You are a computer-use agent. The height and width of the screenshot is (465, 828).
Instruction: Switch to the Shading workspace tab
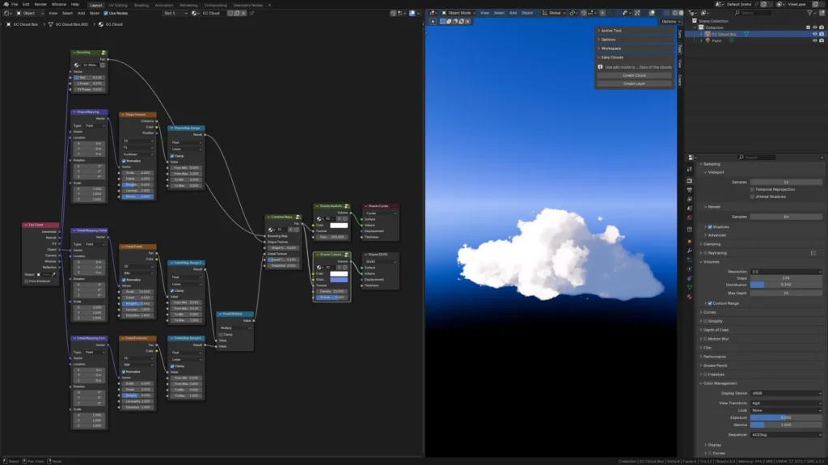(x=141, y=5)
